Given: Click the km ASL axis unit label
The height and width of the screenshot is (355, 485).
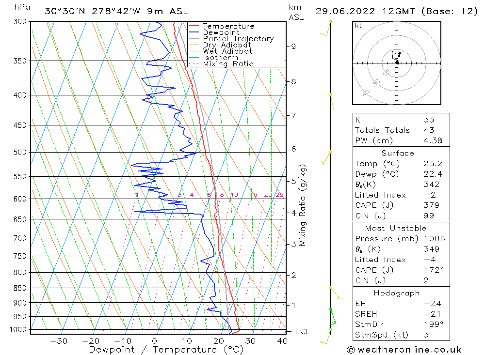Looking at the screenshot, I should point(296,13).
